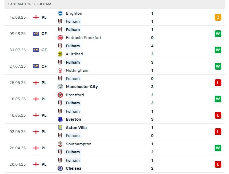Click the Al Ittihad club crest
Viewport: 229px width, 174px height.
60,54
